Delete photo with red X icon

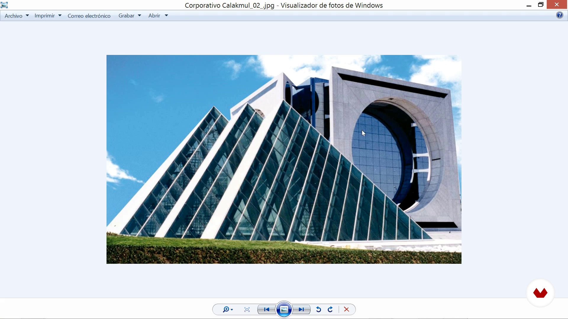coord(347,310)
